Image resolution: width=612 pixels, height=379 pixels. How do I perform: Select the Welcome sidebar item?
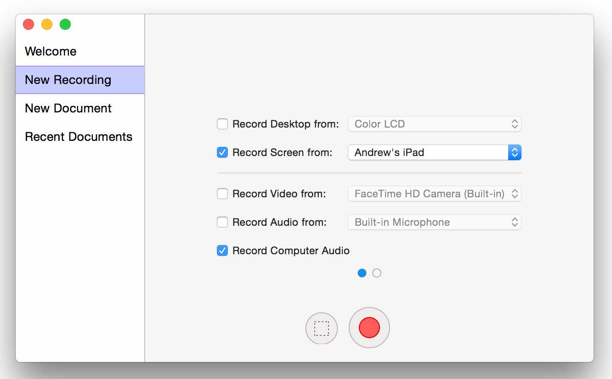coord(51,51)
